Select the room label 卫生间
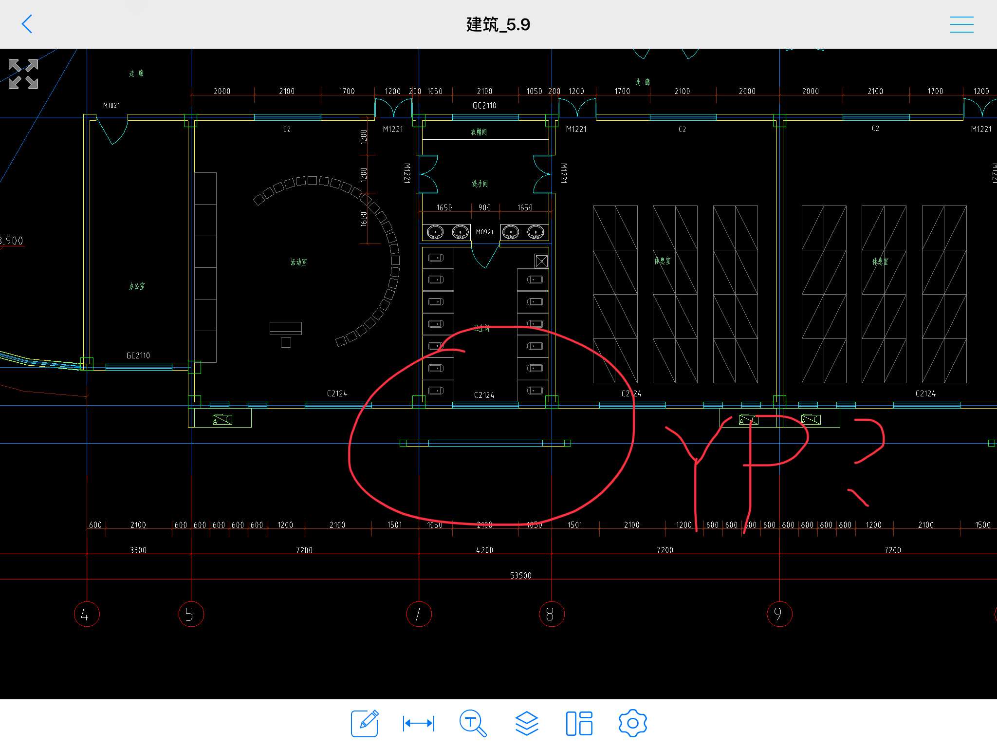The width and height of the screenshot is (997, 748). click(x=481, y=329)
